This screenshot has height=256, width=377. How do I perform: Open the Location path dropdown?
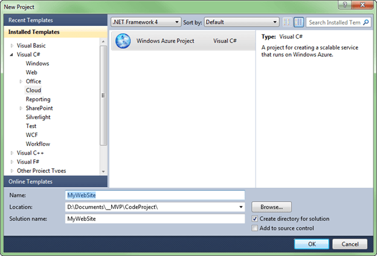[x=241, y=207]
